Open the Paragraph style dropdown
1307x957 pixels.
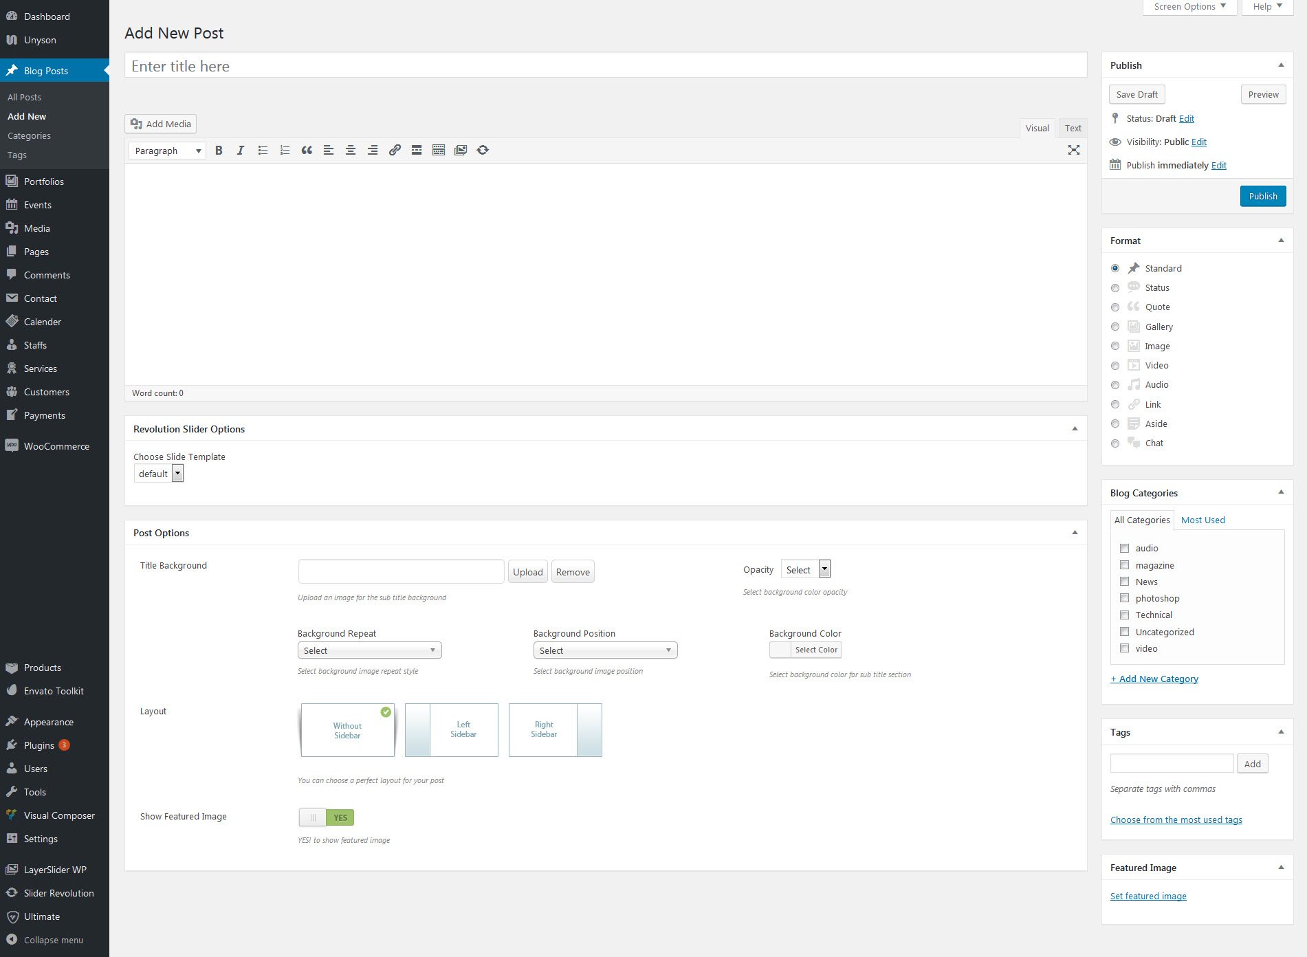166,150
